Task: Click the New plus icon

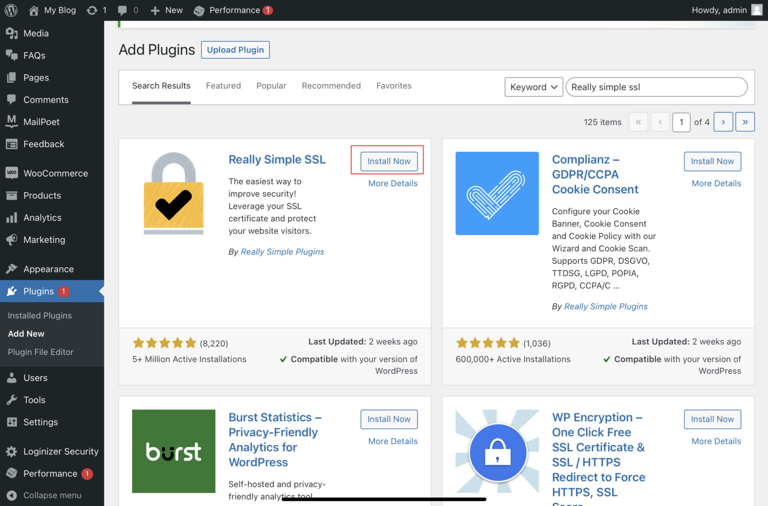Action: (x=155, y=10)
